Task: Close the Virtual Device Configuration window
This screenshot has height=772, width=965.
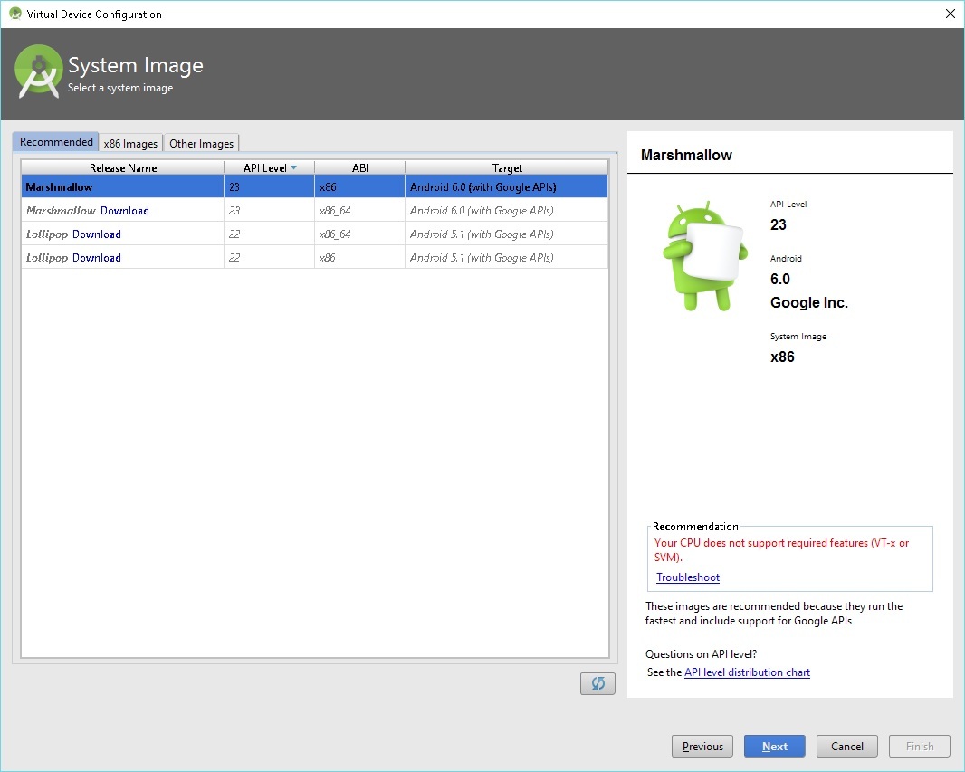Action: click(x=951, y=14)
